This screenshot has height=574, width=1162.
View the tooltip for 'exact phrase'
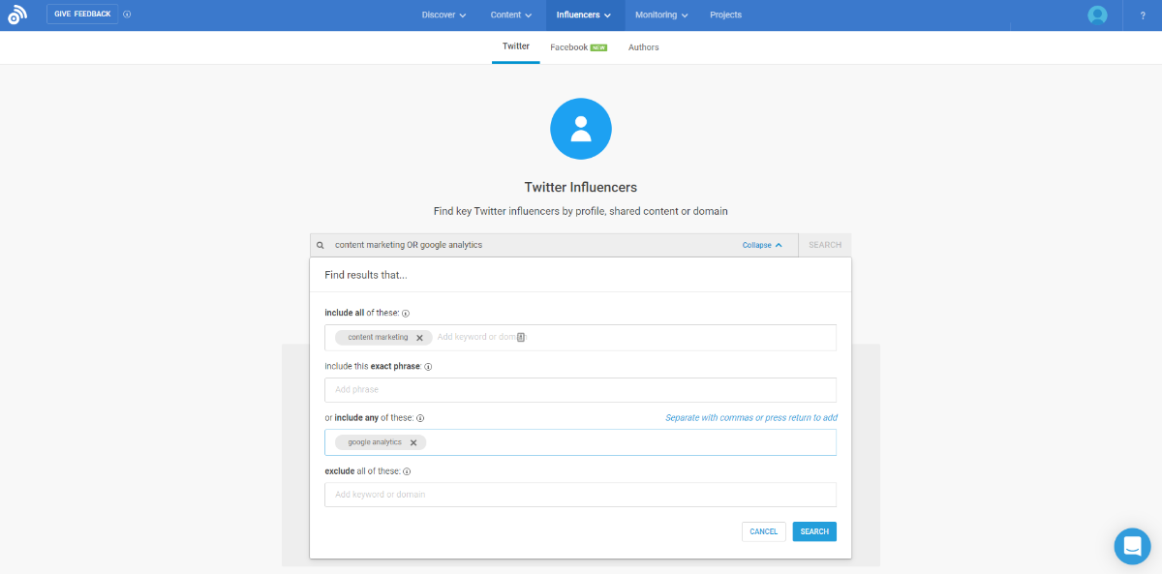pos(427,366)
